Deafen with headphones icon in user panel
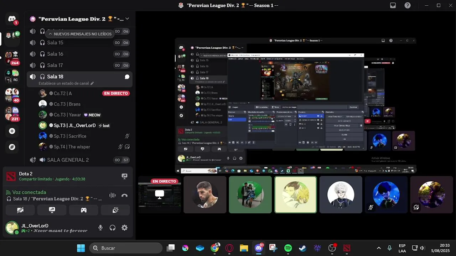Viewport: 456px width, 256px height. [x=113, y=228]
